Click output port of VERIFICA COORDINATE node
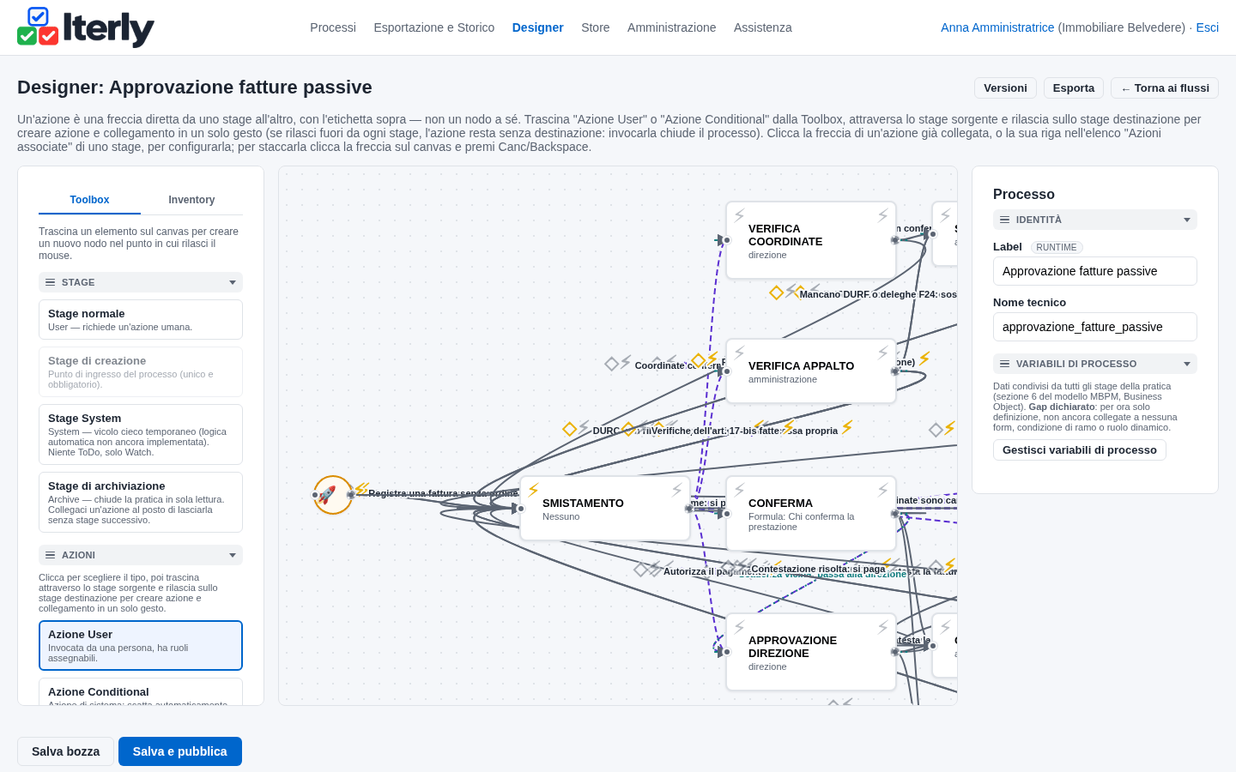Screen dimensions: 1236x772 [895, 240]
